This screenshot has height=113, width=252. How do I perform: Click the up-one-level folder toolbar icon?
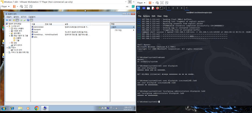(14, 20)
